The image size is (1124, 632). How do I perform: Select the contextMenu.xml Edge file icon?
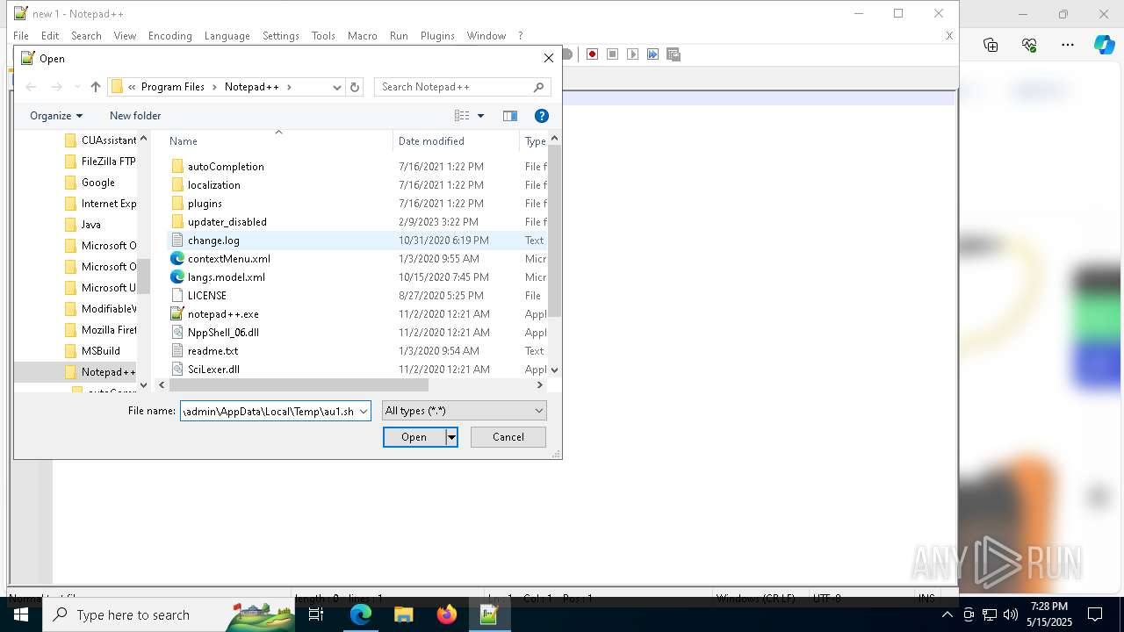click(177, 259)
